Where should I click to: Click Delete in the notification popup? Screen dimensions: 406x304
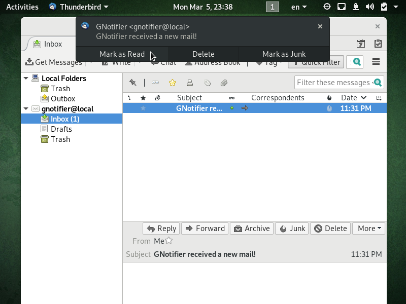204,54
